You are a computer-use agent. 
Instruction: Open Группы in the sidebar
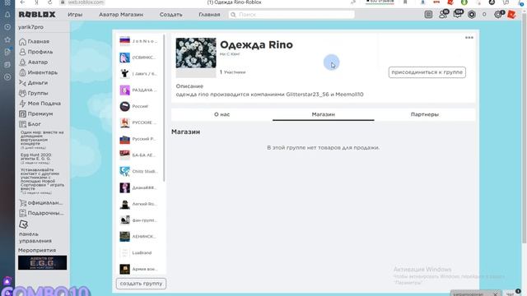coord(34,93)
